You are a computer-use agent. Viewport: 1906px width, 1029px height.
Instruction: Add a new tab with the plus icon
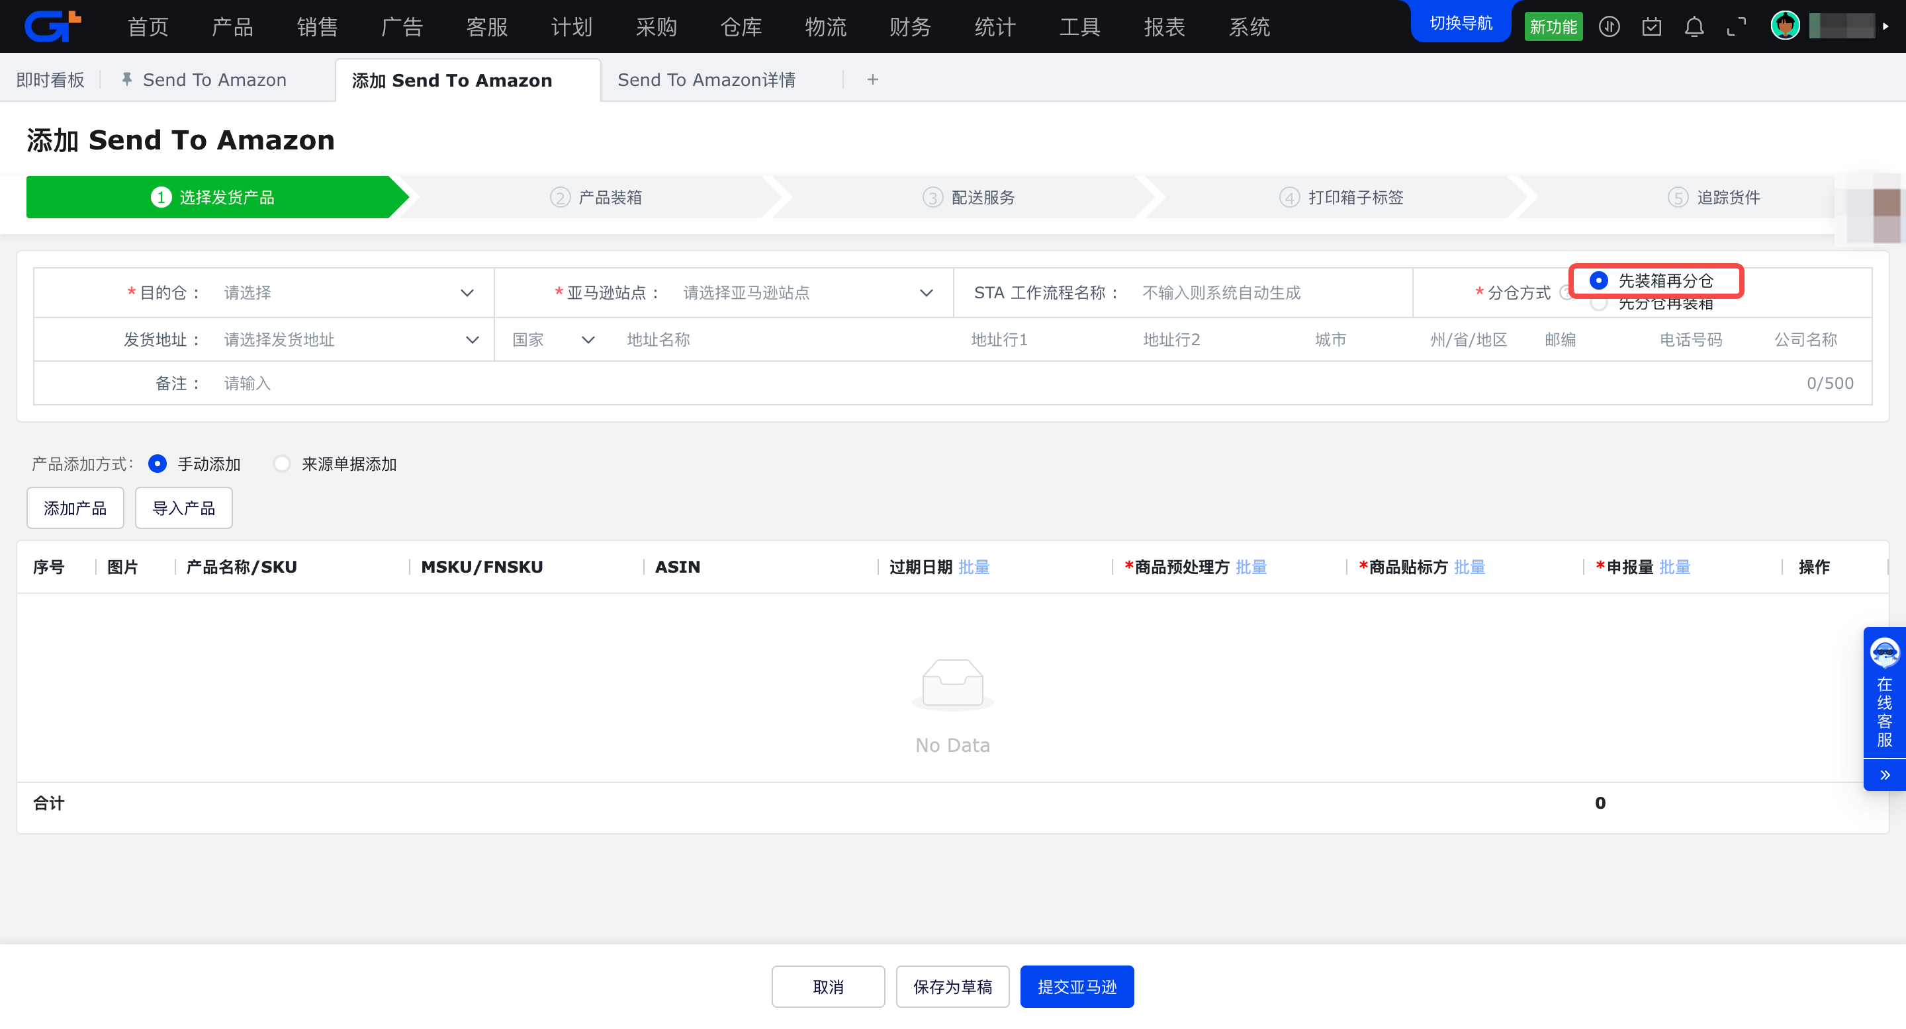pos(873,79)
